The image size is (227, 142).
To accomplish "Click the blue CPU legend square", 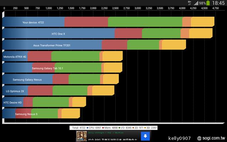I will pyautogui.click(x=87, y=127).
